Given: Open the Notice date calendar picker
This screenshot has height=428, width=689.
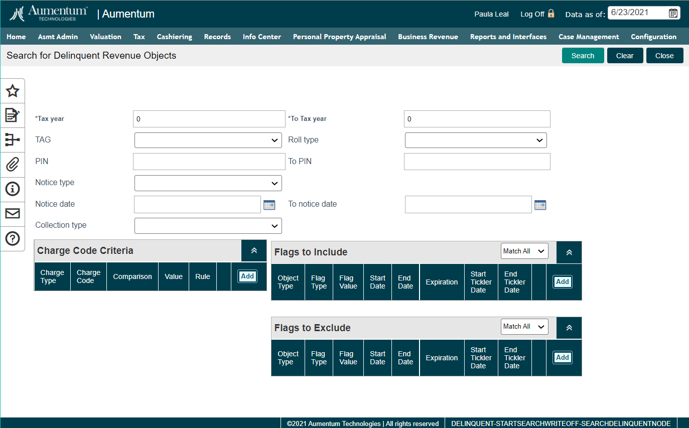Looking at the screenshot, I should point(269,205).
